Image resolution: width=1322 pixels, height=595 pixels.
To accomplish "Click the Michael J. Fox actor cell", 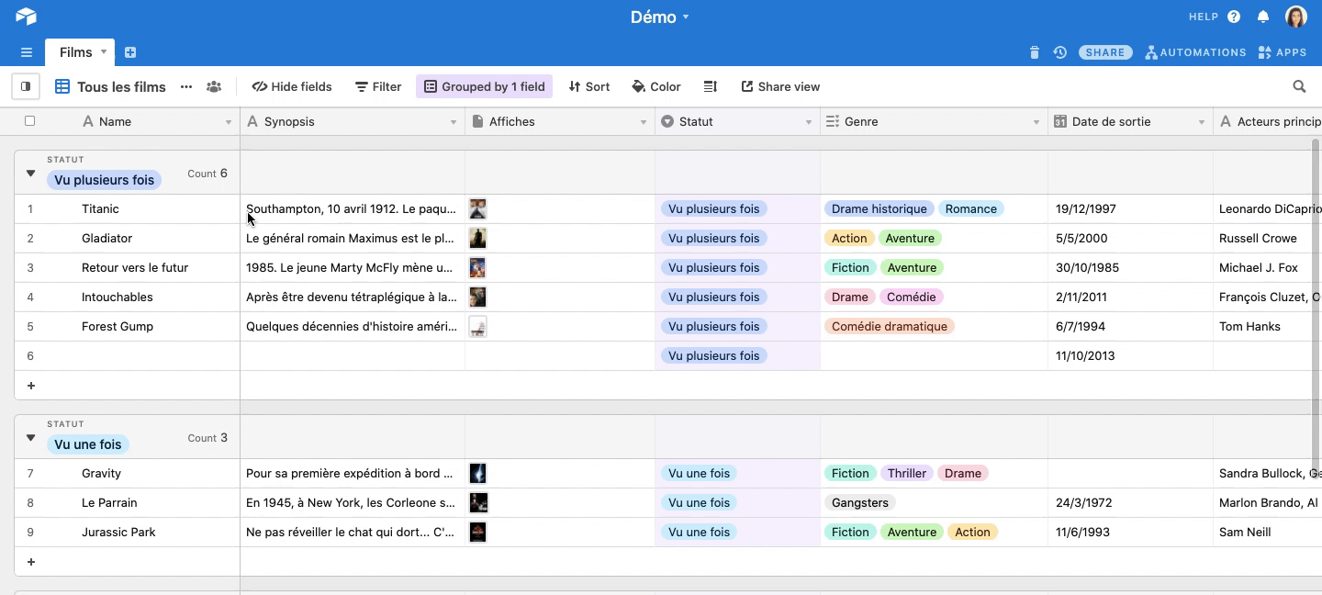I will (x=1268, y=268).
